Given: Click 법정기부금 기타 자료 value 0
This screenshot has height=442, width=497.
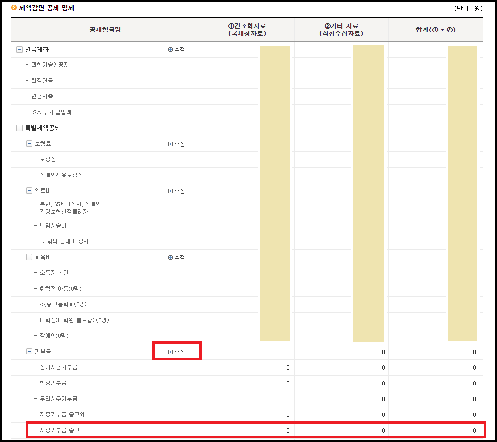Looking at the screenshot, I should [x=383, y=383].
